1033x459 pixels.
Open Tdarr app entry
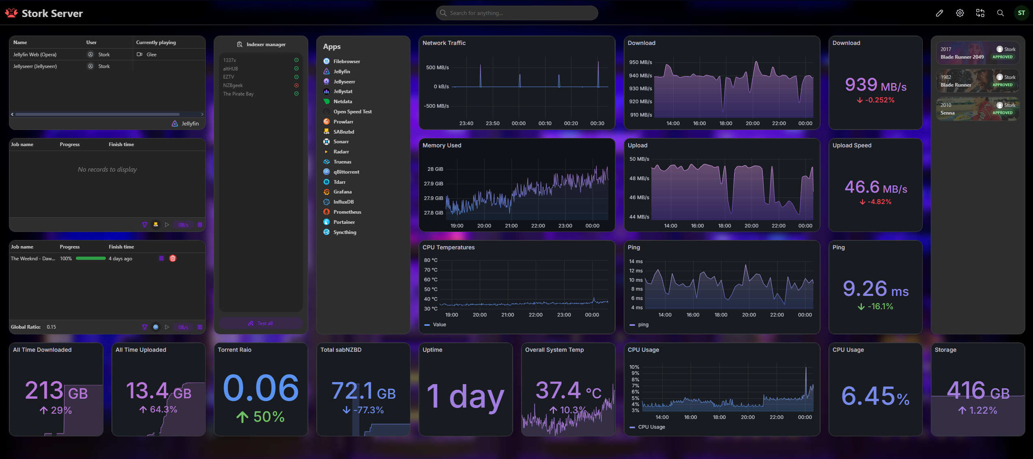335,182
